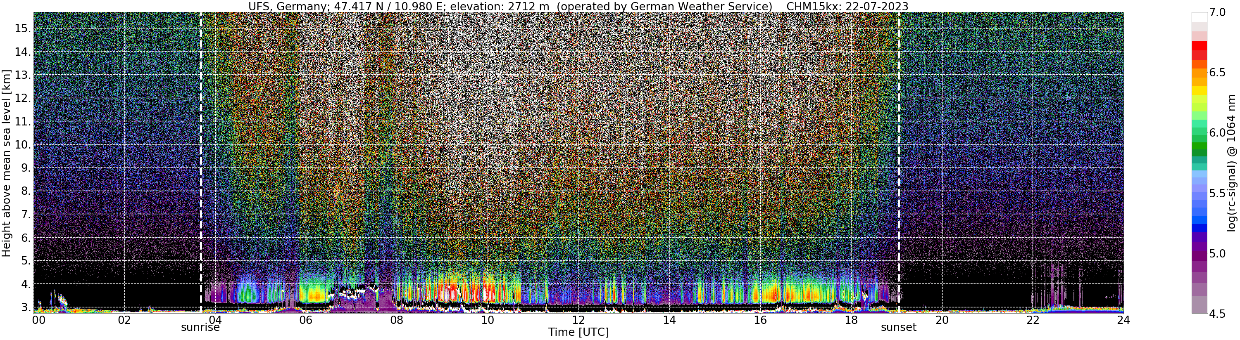Click the 5. height tick label
The width and height of the screenshot is (1240, 340).
point(26,261)
